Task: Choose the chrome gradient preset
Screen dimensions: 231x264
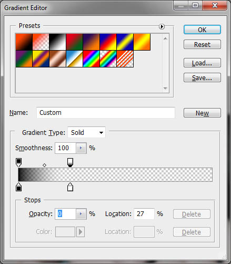Action: pyautogui.click(x=74, y=59)
